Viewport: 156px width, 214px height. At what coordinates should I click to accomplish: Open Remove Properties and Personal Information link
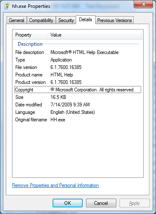(x=55, y=185)
